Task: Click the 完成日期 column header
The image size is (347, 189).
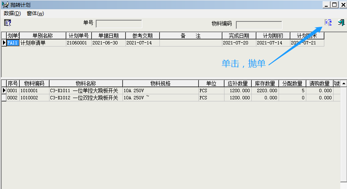Action: pyautogui.click(x=239, y=36)
